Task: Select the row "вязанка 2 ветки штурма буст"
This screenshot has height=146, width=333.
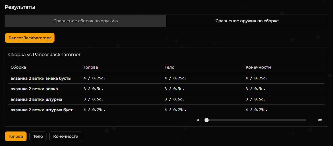Action: (x=42, y=110)
